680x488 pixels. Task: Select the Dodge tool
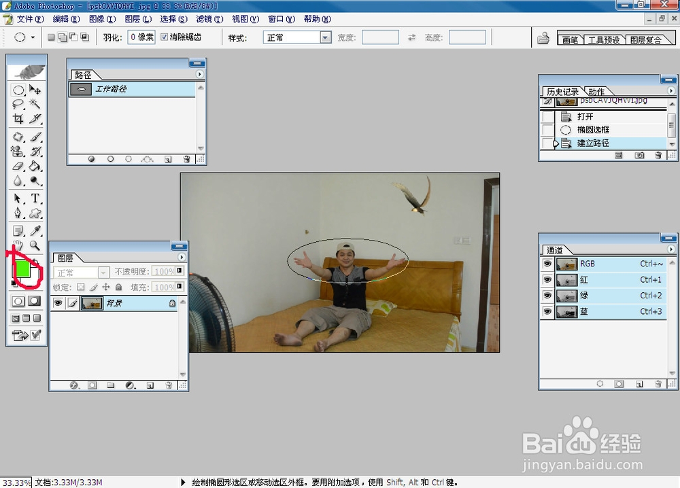click(35, 180)
